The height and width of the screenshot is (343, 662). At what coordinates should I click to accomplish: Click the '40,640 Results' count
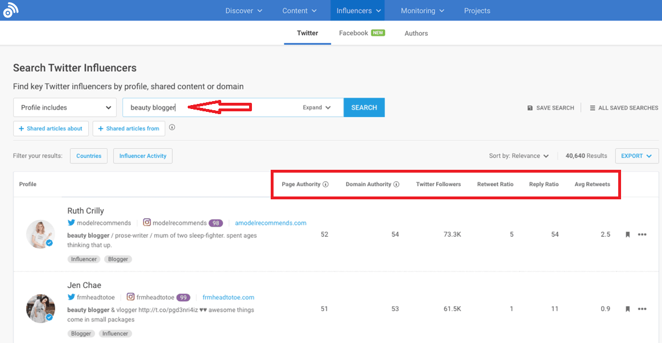586,156
